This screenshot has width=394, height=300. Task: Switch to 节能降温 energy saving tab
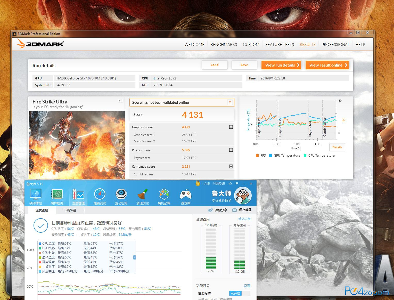pyautogui.click(x=70, y=210)
